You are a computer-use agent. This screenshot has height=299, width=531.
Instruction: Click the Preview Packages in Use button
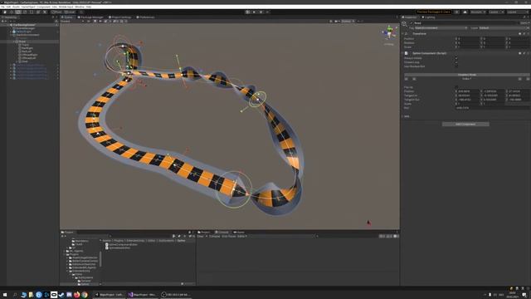[433, 12]
